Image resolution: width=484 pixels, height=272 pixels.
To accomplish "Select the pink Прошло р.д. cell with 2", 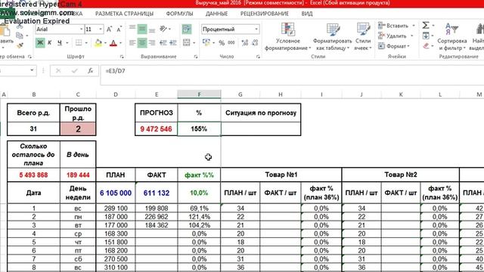I will 78,129.
